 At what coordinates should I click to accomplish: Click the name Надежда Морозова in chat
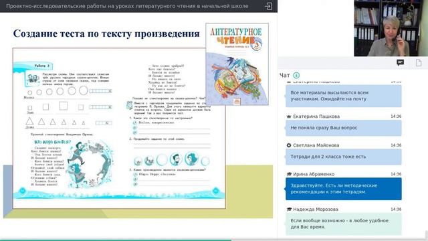tap(316, 210)
